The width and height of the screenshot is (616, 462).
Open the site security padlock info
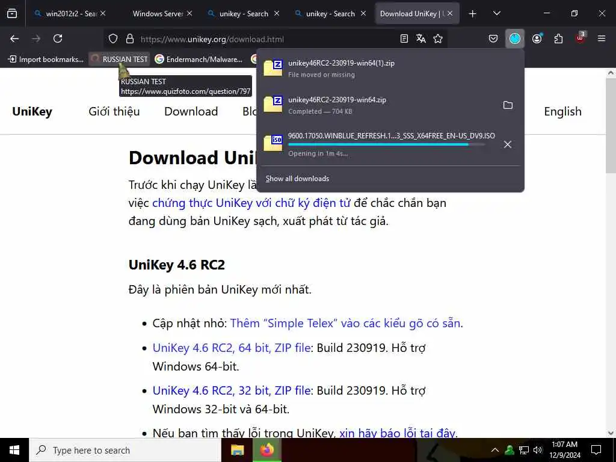pos(130,39)
